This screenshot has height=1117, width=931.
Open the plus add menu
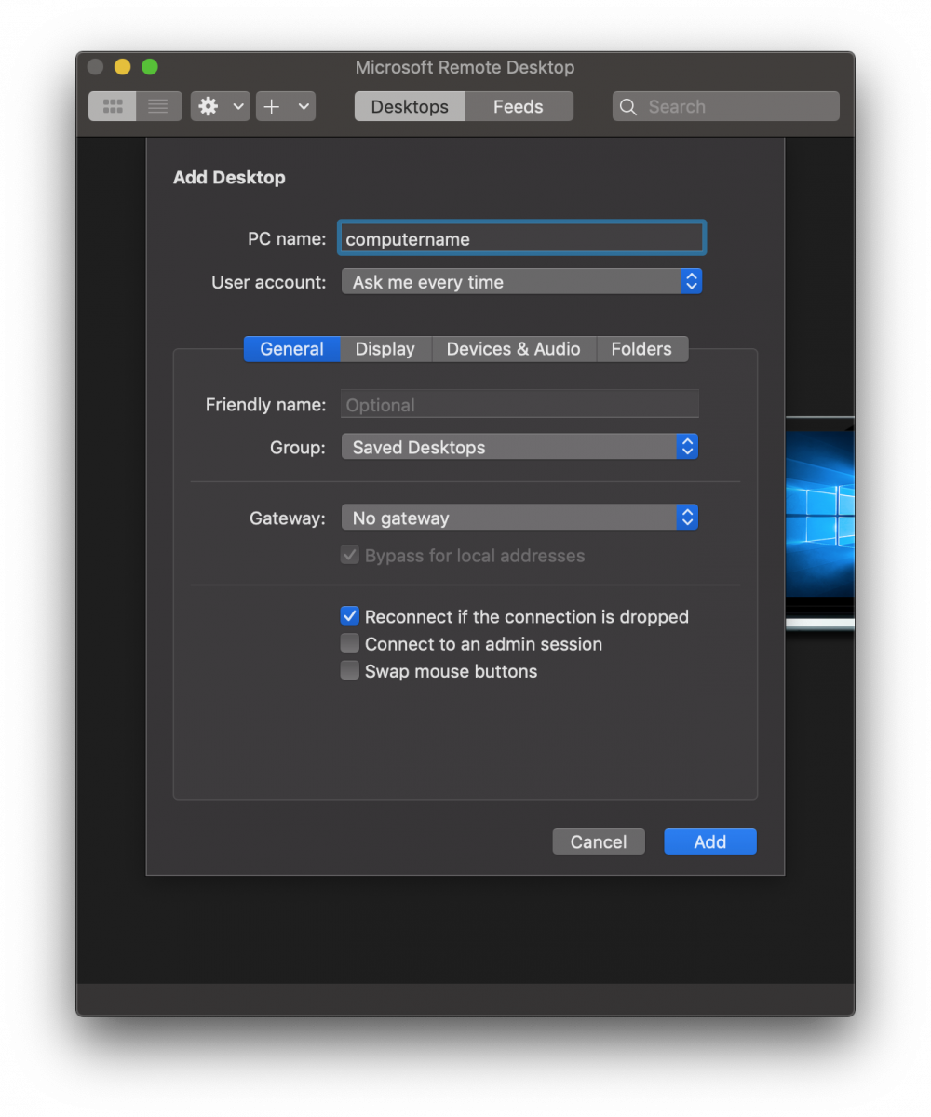(x=286, y=106)
